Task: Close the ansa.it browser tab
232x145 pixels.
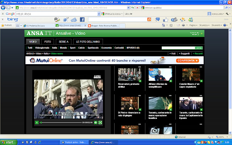Action: tap(85, 25)
